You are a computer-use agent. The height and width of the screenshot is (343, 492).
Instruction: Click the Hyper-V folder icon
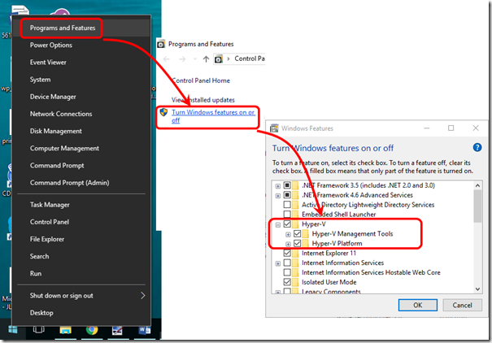click(295, 224)
